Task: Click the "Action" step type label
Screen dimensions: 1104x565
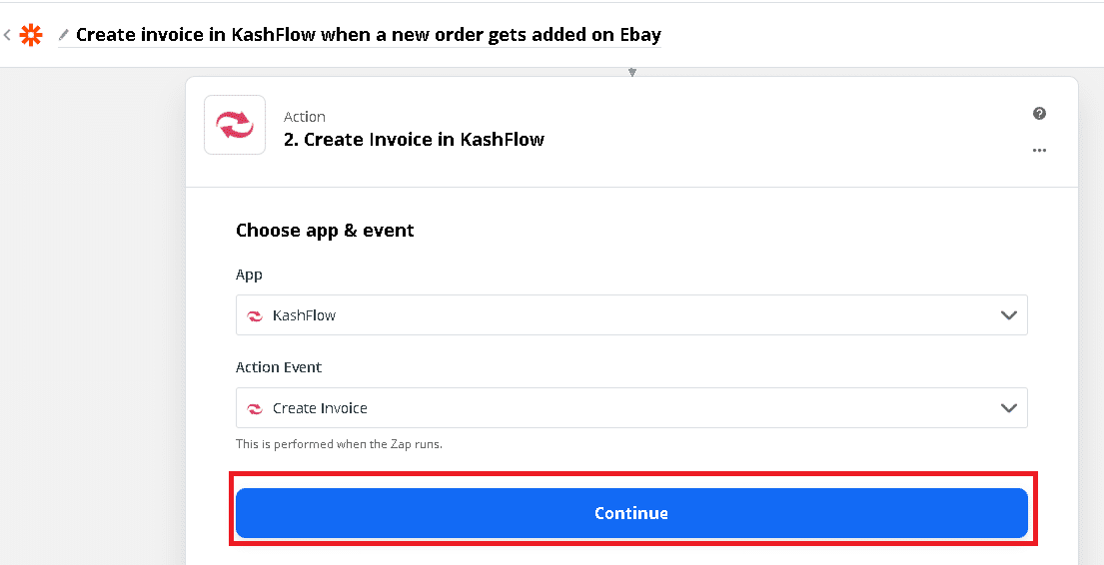Action: click(305, 117)
